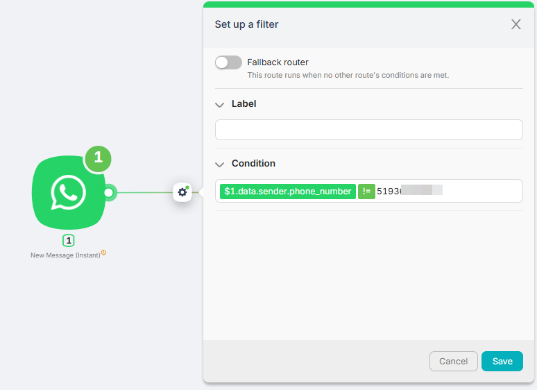Select the $1.data.sender.phone_number variable pill

pyautogui.click(x=288, y=192)
